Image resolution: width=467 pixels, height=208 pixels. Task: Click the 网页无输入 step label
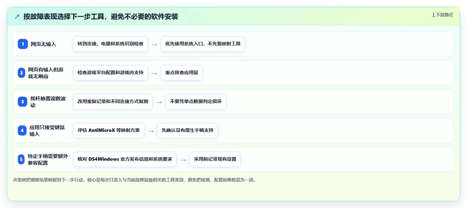tap(43, 44)
